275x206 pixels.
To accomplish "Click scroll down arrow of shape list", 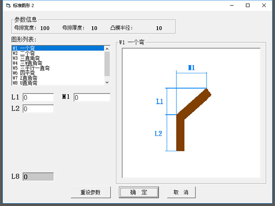I will click(x=107, y=82).
